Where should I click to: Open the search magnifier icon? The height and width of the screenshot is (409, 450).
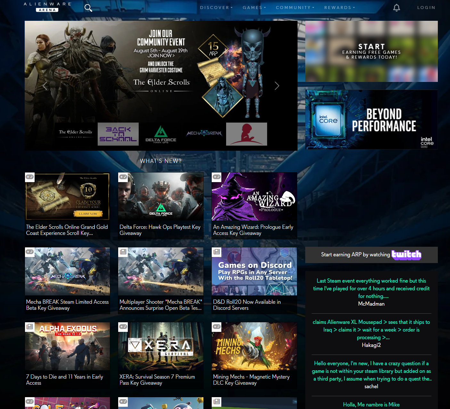[x=88, y=8]
